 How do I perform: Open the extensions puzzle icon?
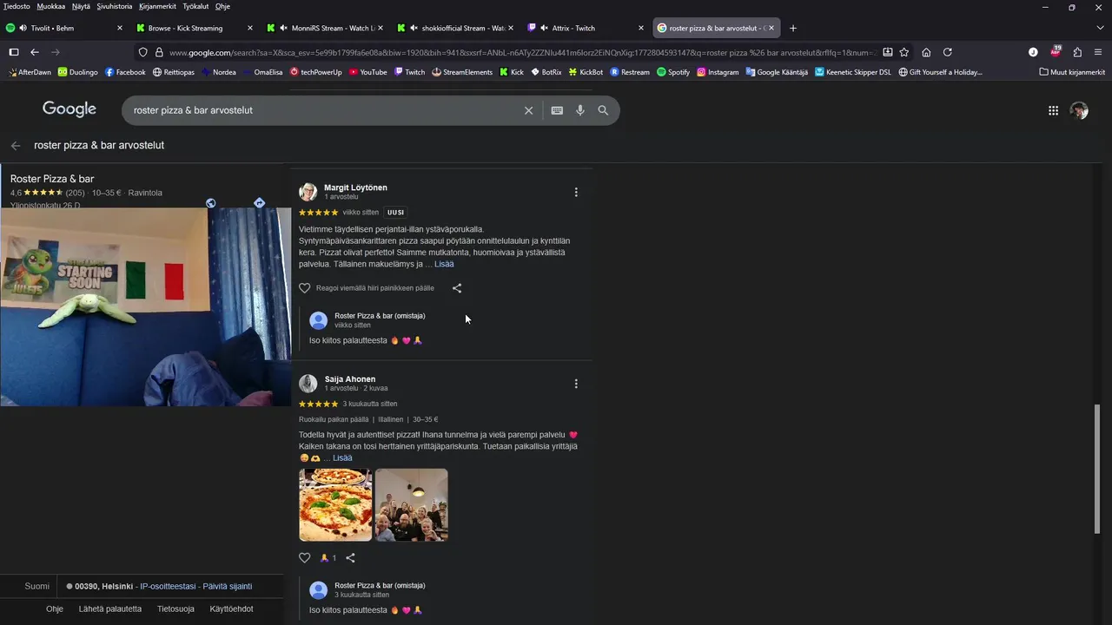(x=1077, y=52)
